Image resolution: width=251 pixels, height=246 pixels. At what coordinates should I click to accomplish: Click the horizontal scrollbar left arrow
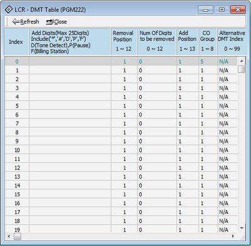[9, 237]
